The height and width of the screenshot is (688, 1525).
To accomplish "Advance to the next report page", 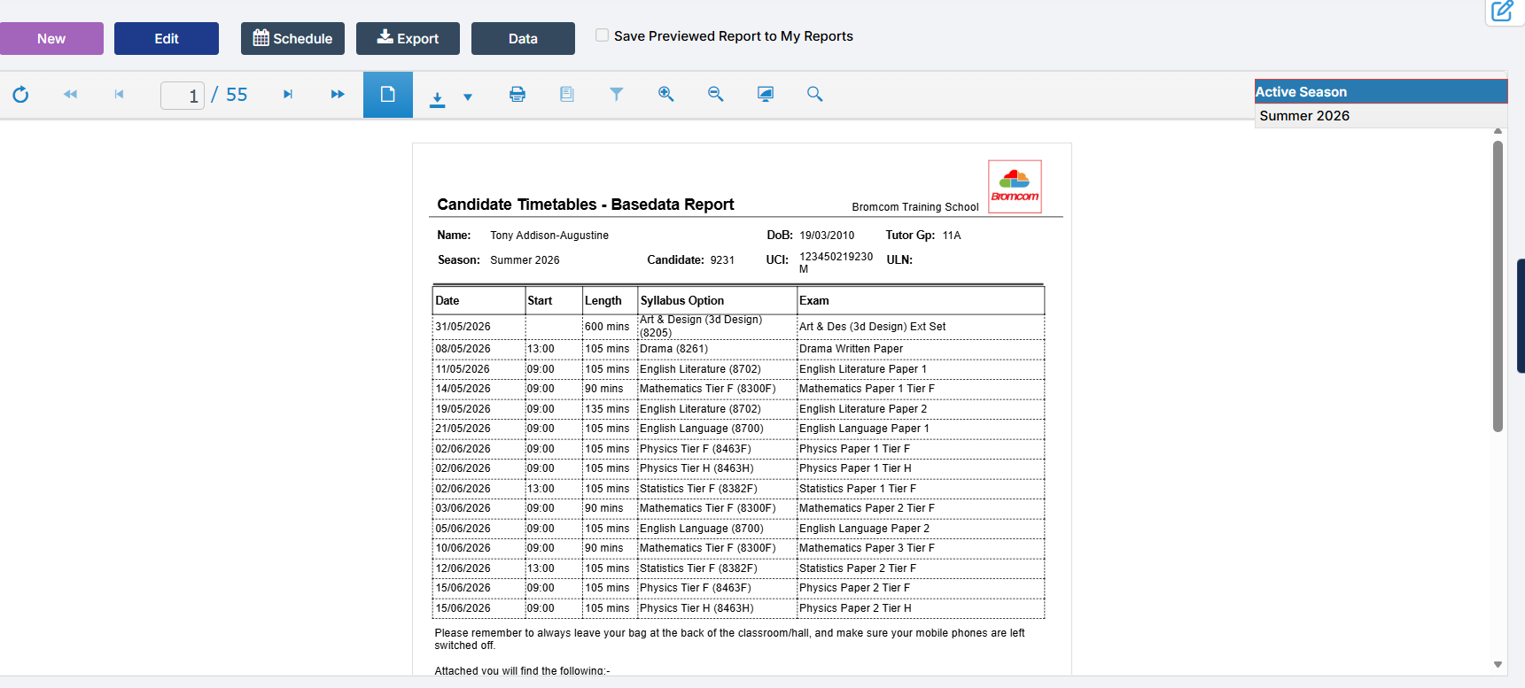I will coord(288,95).
